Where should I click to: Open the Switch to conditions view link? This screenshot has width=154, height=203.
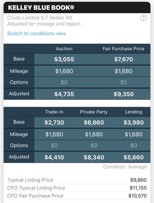click(x=37, y=33)
